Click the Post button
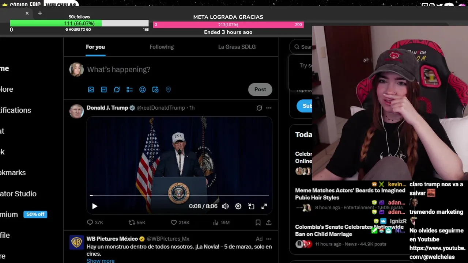Viewport: 468px width, 263px height. pos(260,89)
